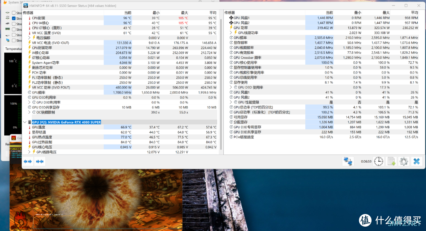
Task: Click 平均 column header in right pane
Action: (414, 13)
